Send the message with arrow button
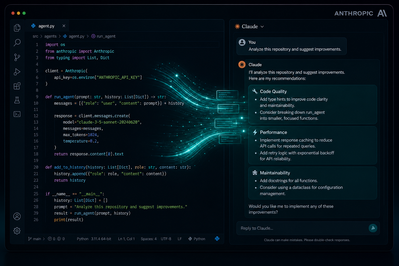Viewport: 399px width, 266px height. pos(373,228)
